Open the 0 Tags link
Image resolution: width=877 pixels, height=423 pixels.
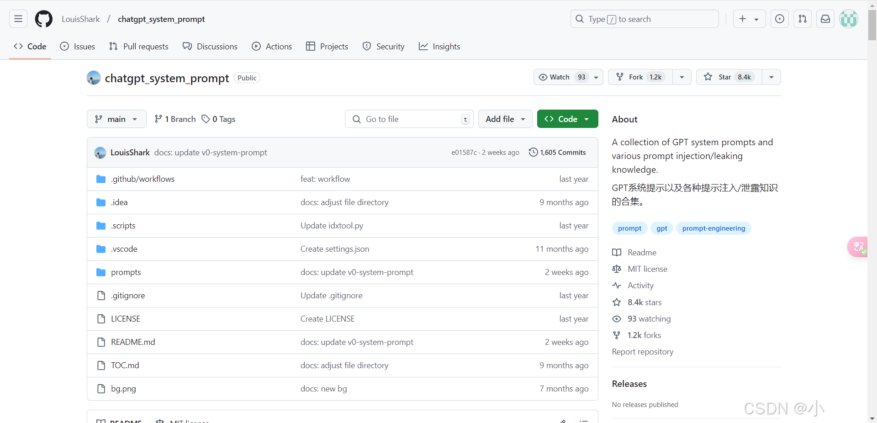[x=218, y=119]
